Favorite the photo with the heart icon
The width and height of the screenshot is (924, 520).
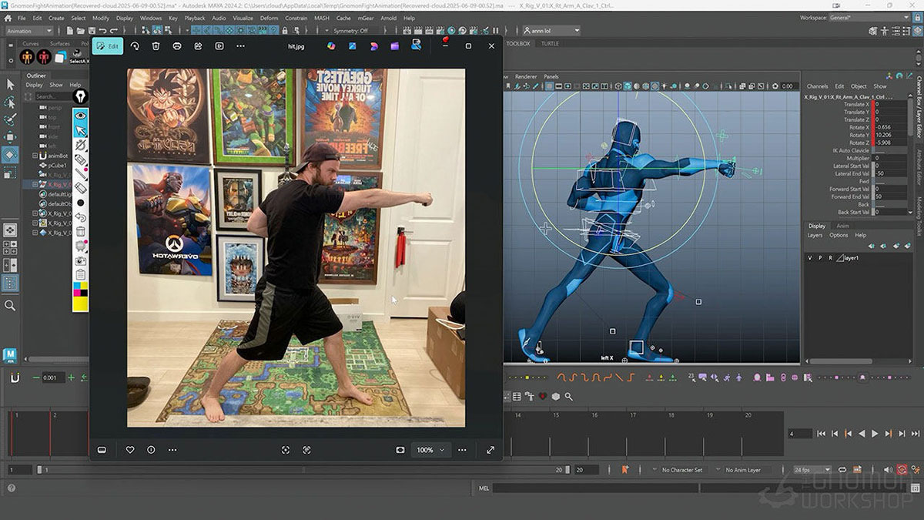[x=129, y=449]
